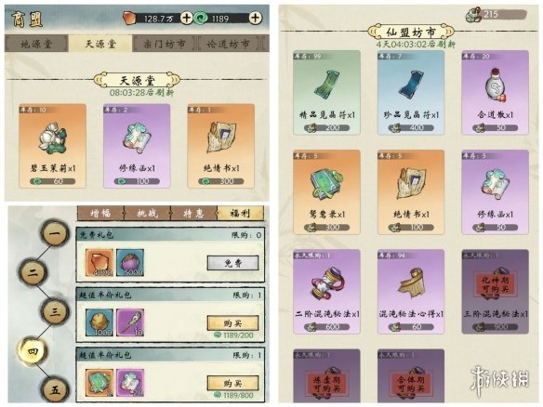Image resolution: width=543 pixels, height=407 pixels.
Task: Tap the plus icon beside 1189 jade
Action: coord(255,18)
